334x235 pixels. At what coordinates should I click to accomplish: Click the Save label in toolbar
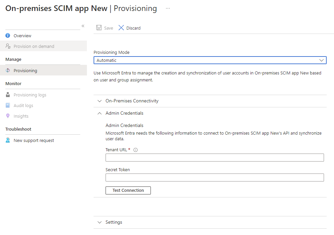click(x=109, y=28)
